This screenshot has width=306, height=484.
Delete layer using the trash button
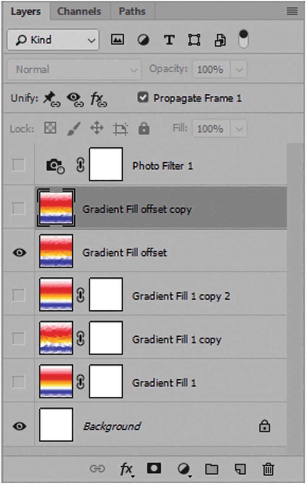tap(268, 468)
